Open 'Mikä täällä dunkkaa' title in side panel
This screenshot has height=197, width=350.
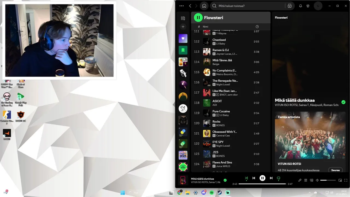click(x=295, y=100)
